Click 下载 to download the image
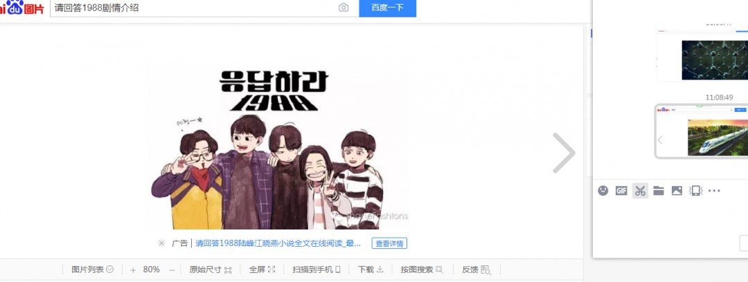Screen dimensions: 748x282 [x=371, y=270]
